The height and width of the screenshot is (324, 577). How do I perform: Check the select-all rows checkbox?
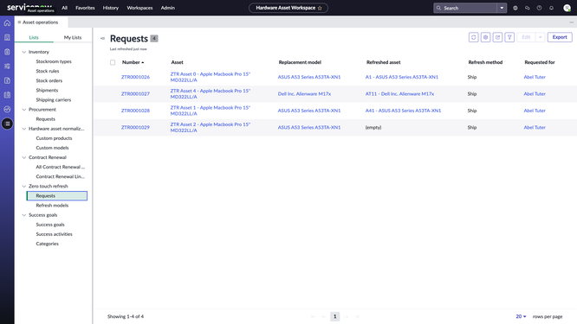click(113, 62)
